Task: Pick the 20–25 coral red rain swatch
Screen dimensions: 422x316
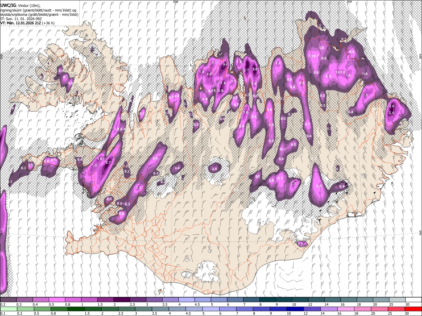Action: (379, 309)
